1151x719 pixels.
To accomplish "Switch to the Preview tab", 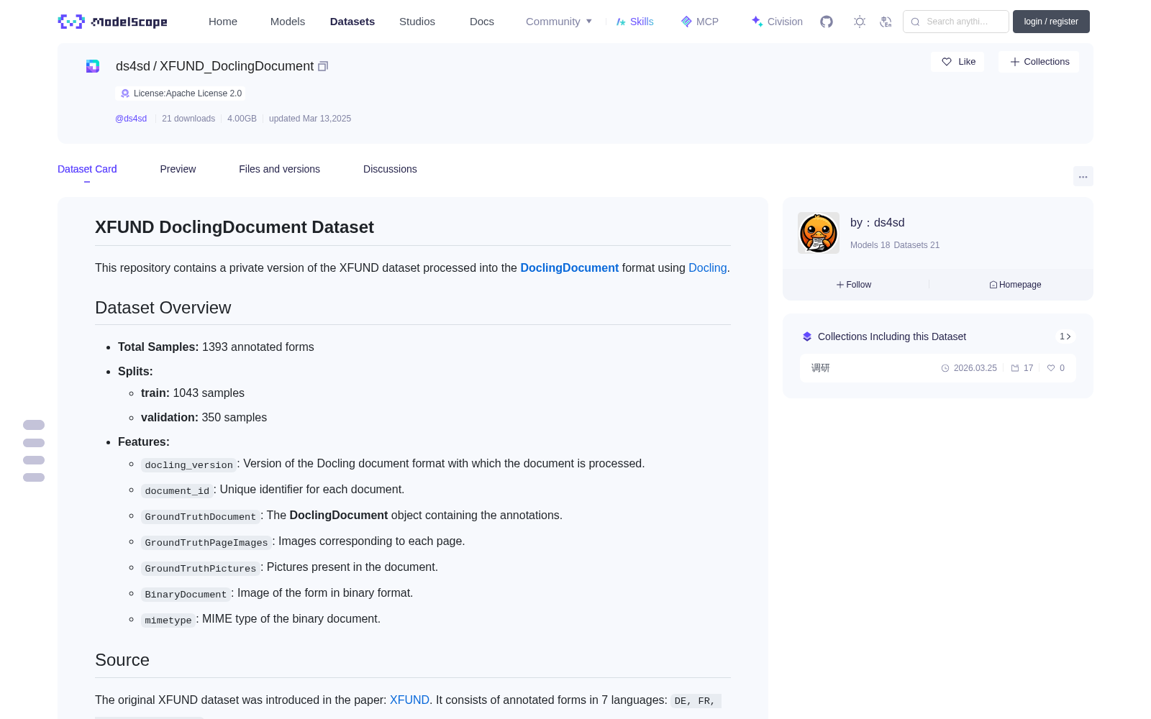I will pyautogui.click(x=178, y=169).
